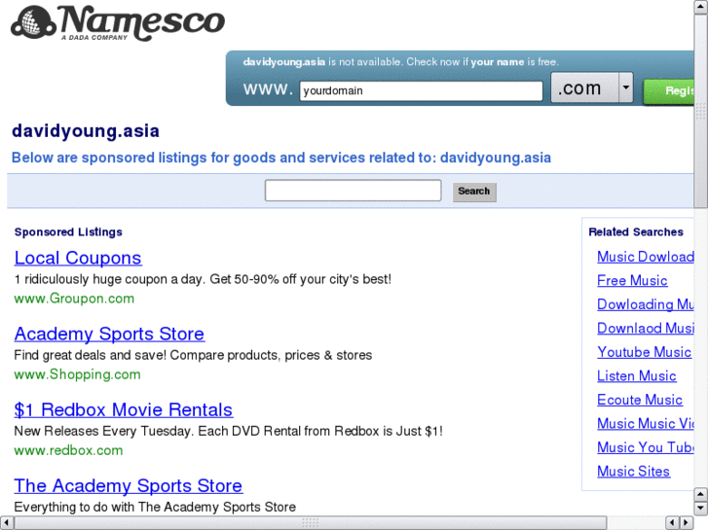Image resolution: width=708 pixels, height=530 pixels.
Task: Visit the www.redbox.com link
Action: [68, 450]
